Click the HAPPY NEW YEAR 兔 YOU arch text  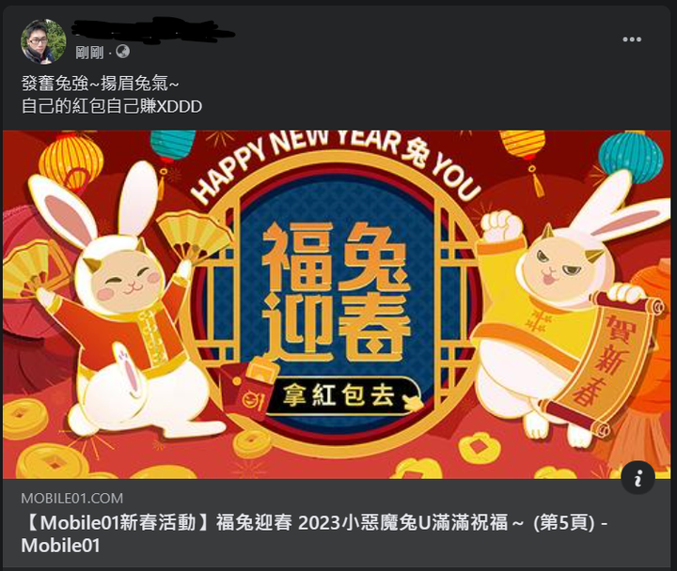pos(336,164)
